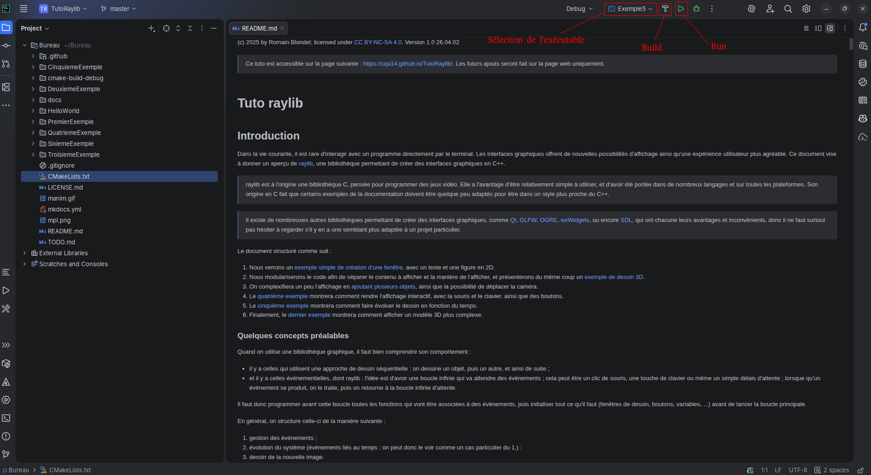The width and height of the screenshot is (871, 475).
Task: Open the Notifications panel bell icon
Action: [x=862, y=28]
